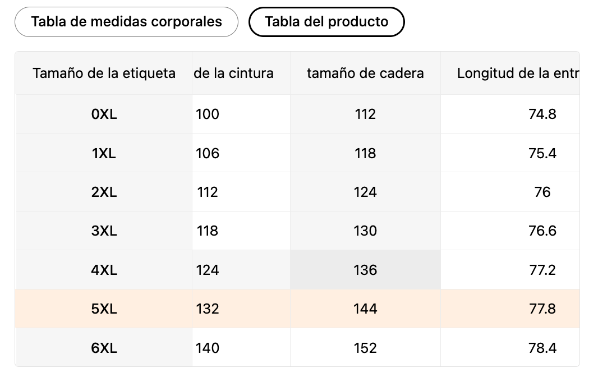Select the highlighted 5XL row label

click(104, 309)
